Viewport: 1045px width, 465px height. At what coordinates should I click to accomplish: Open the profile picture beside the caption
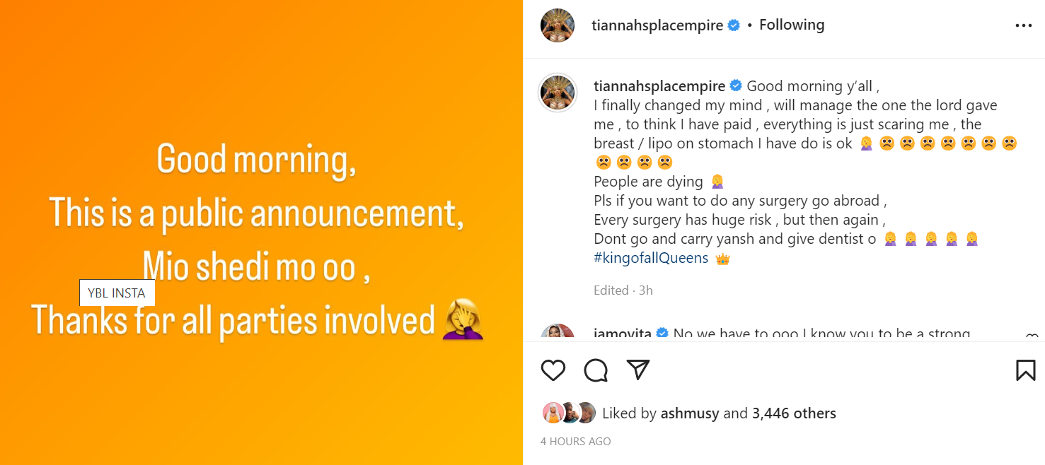(x=558, y=93)
